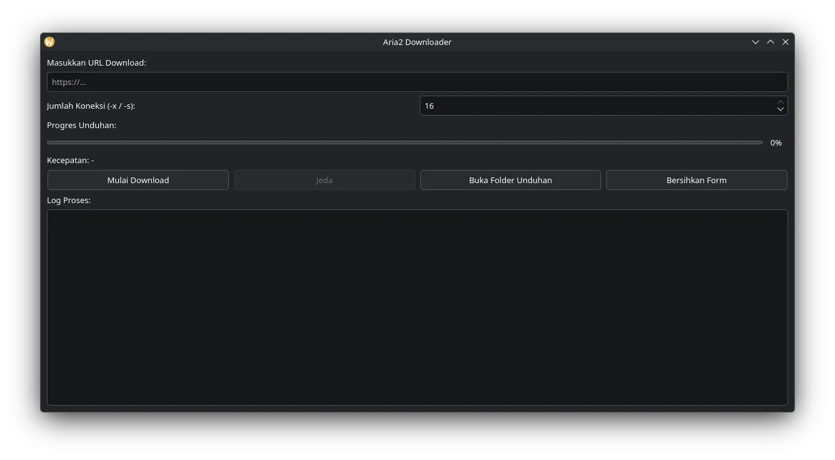Maximize the Aria2 Downloader window
Screen dimensions: 835x460
coord(771,42)
